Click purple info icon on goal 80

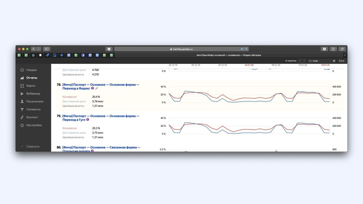click(92, 151)
